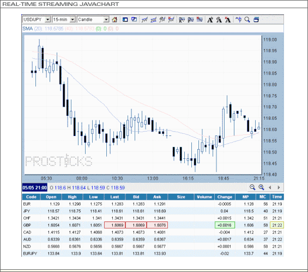This screenshot has height=272, width=308.
Task: Sort quotes by Change column header
Action: tap(225, 197)
